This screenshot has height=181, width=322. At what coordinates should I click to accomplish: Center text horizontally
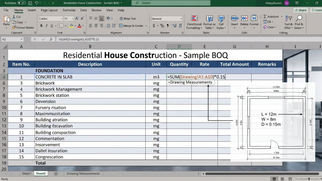point(96,26)
